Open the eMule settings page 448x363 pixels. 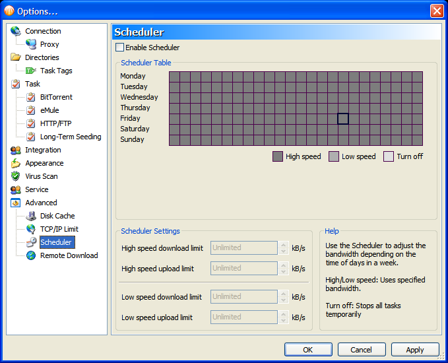[49, 110]
